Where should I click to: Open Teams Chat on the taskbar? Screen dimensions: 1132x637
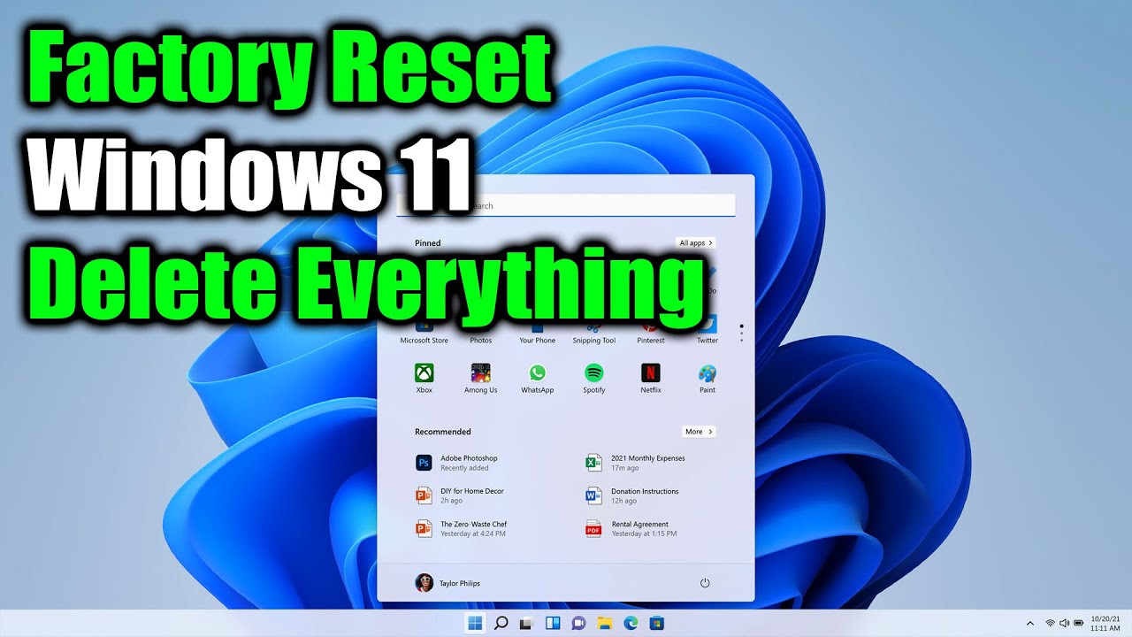pyautogui.click(x=578, y=623)
